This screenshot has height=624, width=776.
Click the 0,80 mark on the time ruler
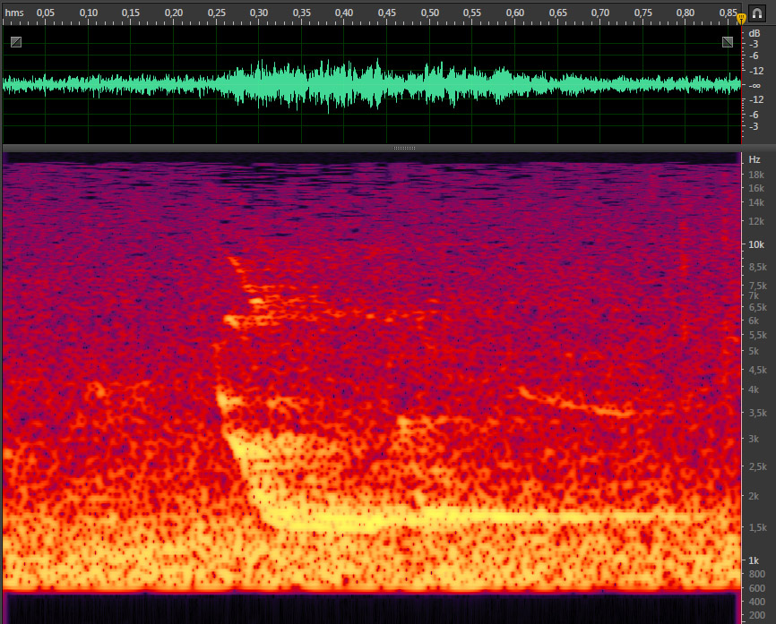point(685,13)
